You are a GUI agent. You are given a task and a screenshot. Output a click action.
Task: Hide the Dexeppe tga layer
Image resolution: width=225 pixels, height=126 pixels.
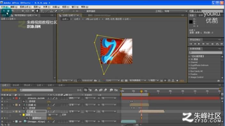coord(2,122)
